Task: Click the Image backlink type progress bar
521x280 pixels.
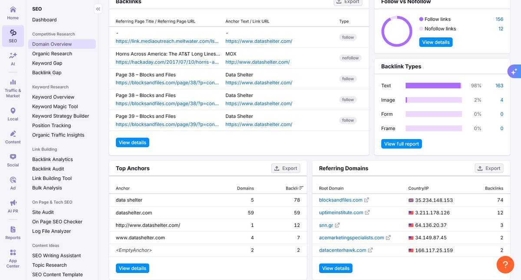Action: click(434, 100)
